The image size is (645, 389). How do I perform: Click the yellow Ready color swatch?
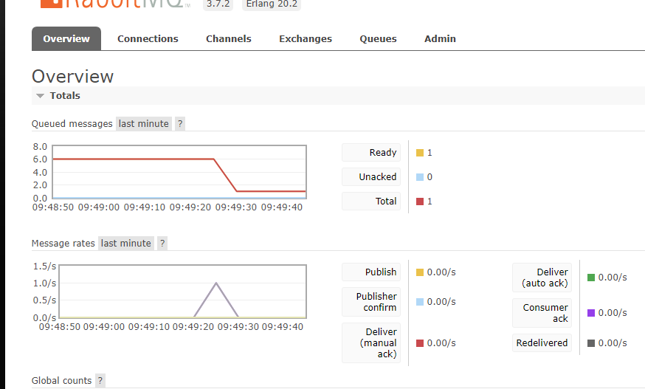point(420,153)
